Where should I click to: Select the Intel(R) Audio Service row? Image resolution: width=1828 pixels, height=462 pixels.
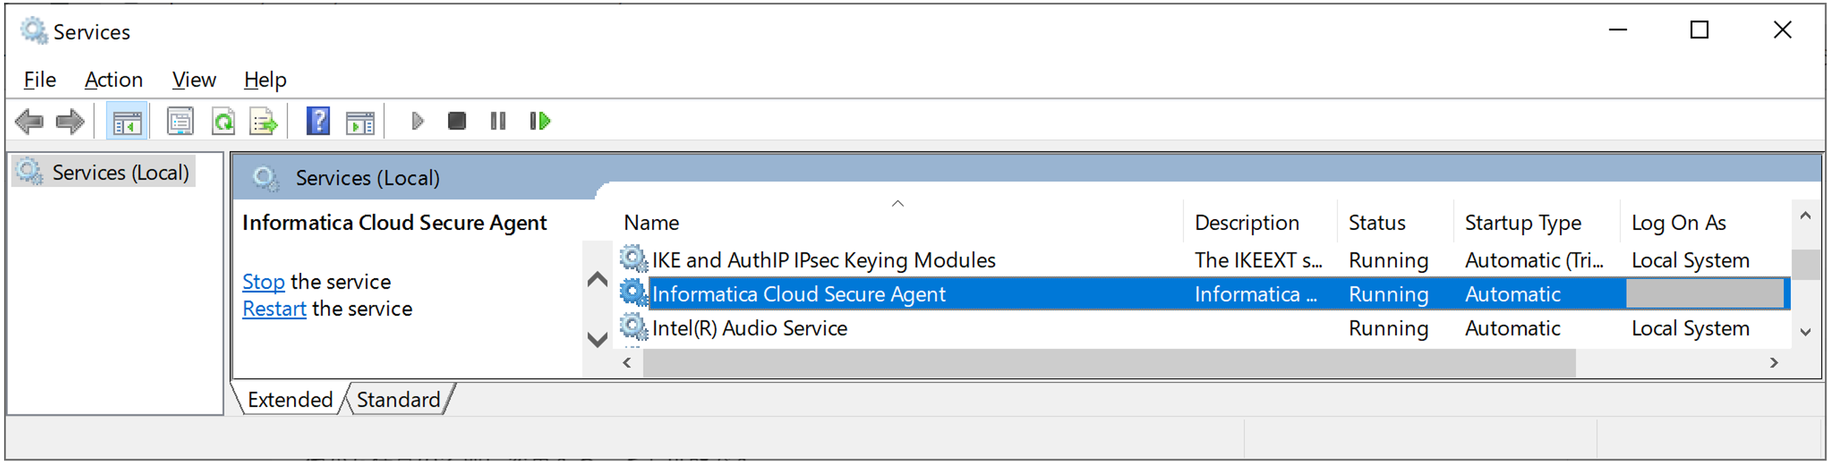(750, 328)
